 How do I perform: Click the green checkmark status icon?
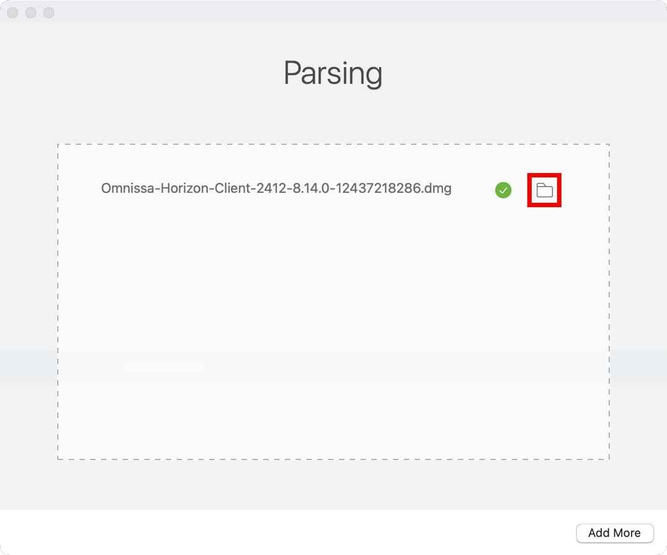[x=503, y=190]
